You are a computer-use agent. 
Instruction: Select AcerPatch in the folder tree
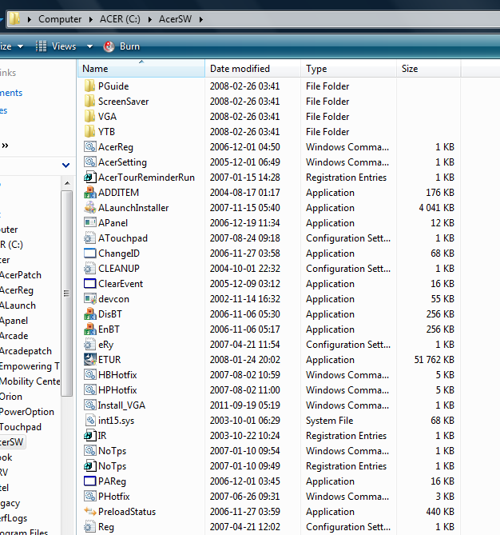coord(21,275)
